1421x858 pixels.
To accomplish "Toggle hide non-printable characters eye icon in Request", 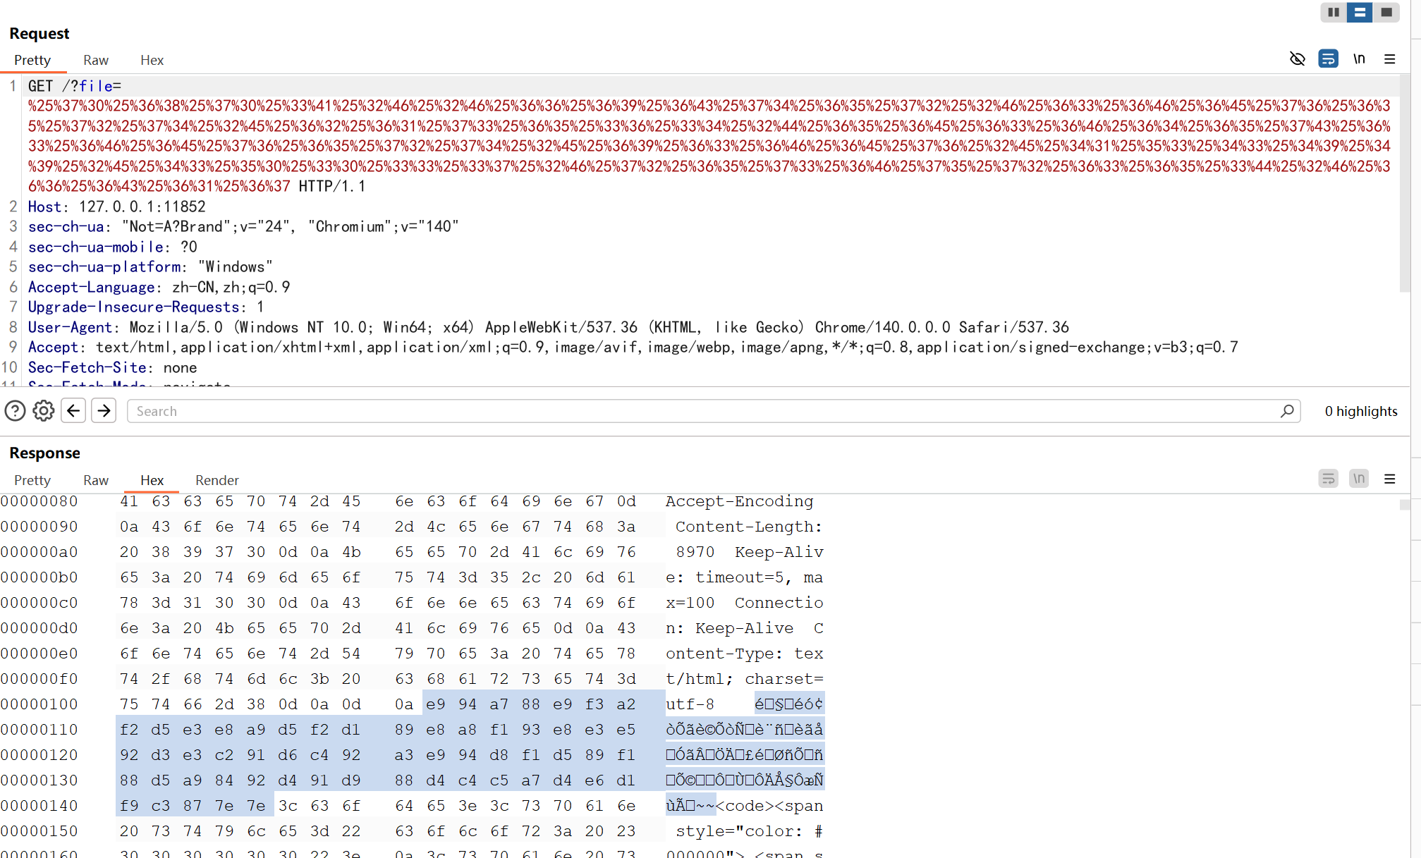I will [1297, 59].
